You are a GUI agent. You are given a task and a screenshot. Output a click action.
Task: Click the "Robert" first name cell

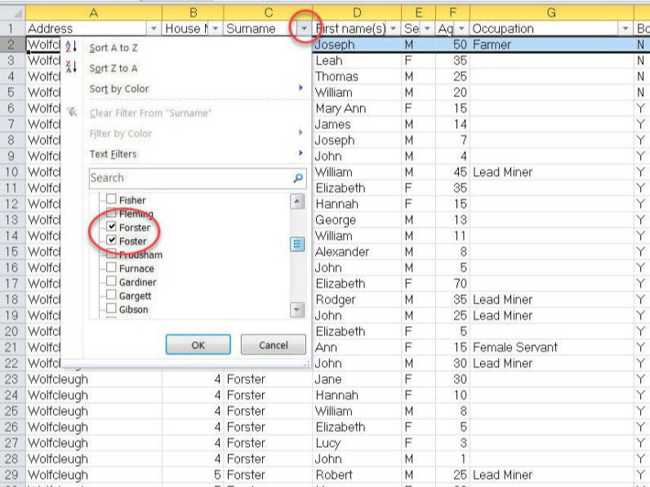point(357,475)
